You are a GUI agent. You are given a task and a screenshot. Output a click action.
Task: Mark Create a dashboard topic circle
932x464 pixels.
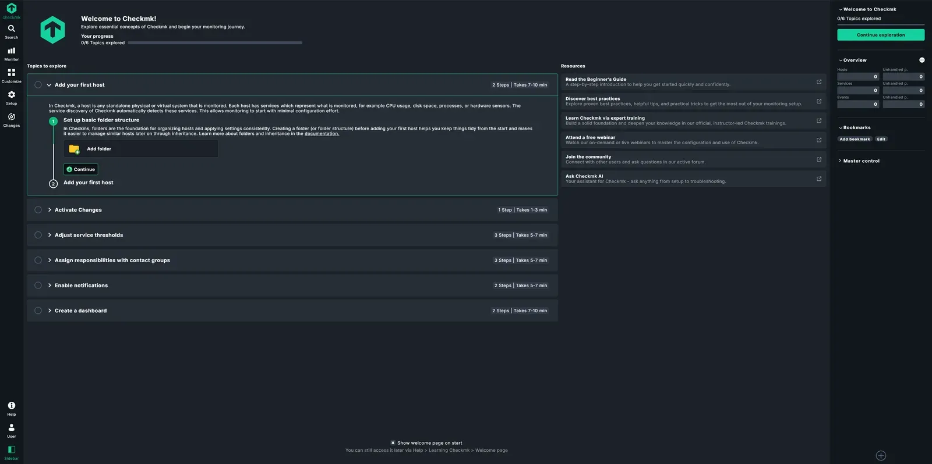click(38, 310)
